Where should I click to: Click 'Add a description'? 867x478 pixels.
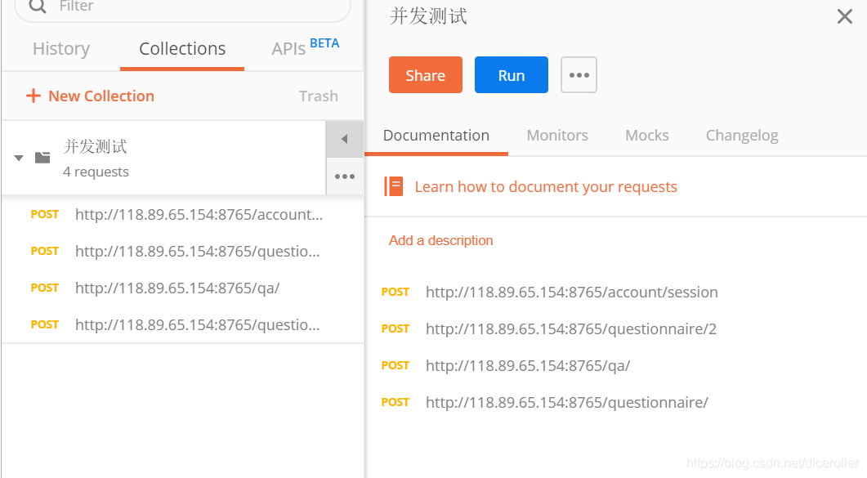tap(440, 240)
